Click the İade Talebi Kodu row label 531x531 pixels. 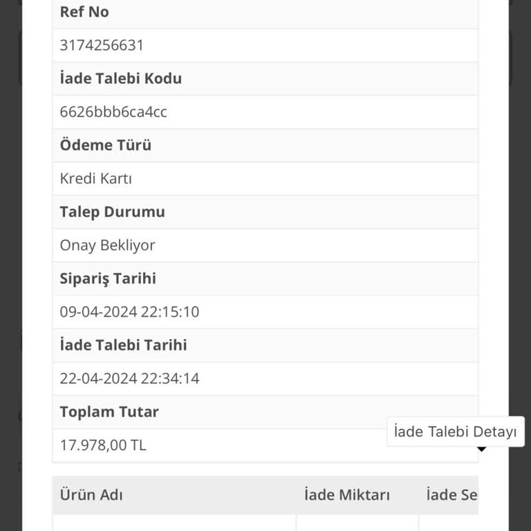(x=120, y=78)
